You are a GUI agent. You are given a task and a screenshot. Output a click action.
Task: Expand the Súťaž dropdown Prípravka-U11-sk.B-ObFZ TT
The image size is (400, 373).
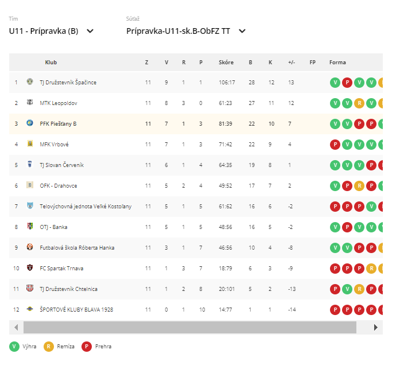pyautogui.click(x=178, y=31)
